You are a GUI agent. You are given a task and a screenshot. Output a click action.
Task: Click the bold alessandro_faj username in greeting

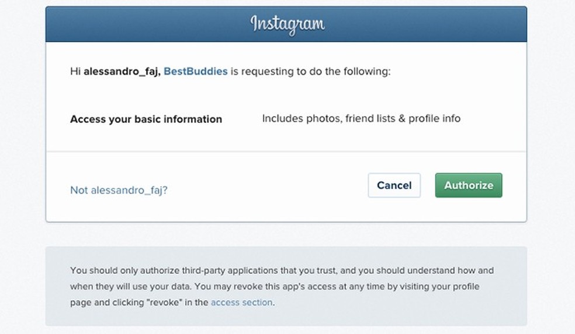[121, 72]
